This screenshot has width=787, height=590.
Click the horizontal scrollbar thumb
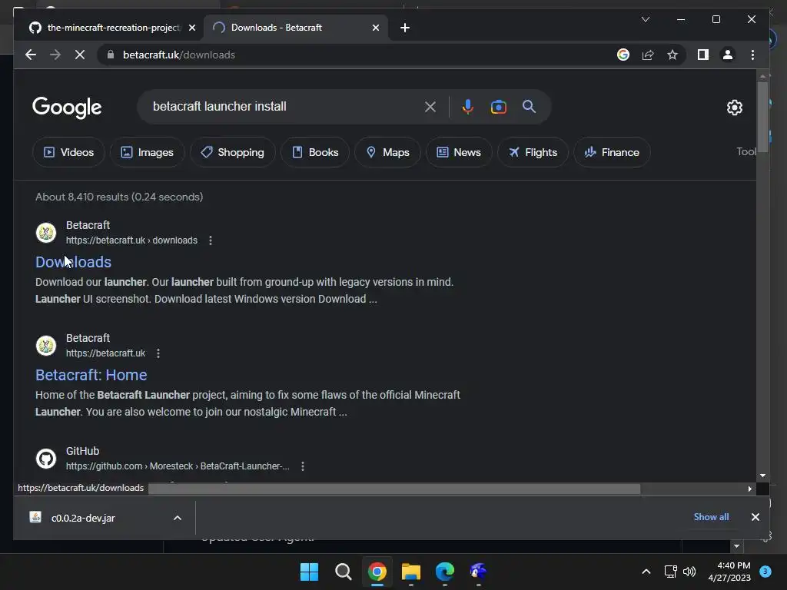click(394, 489)
